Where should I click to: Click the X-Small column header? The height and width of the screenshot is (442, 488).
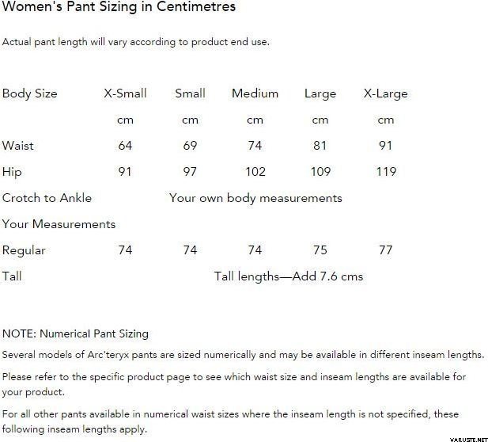click(125, 93)
